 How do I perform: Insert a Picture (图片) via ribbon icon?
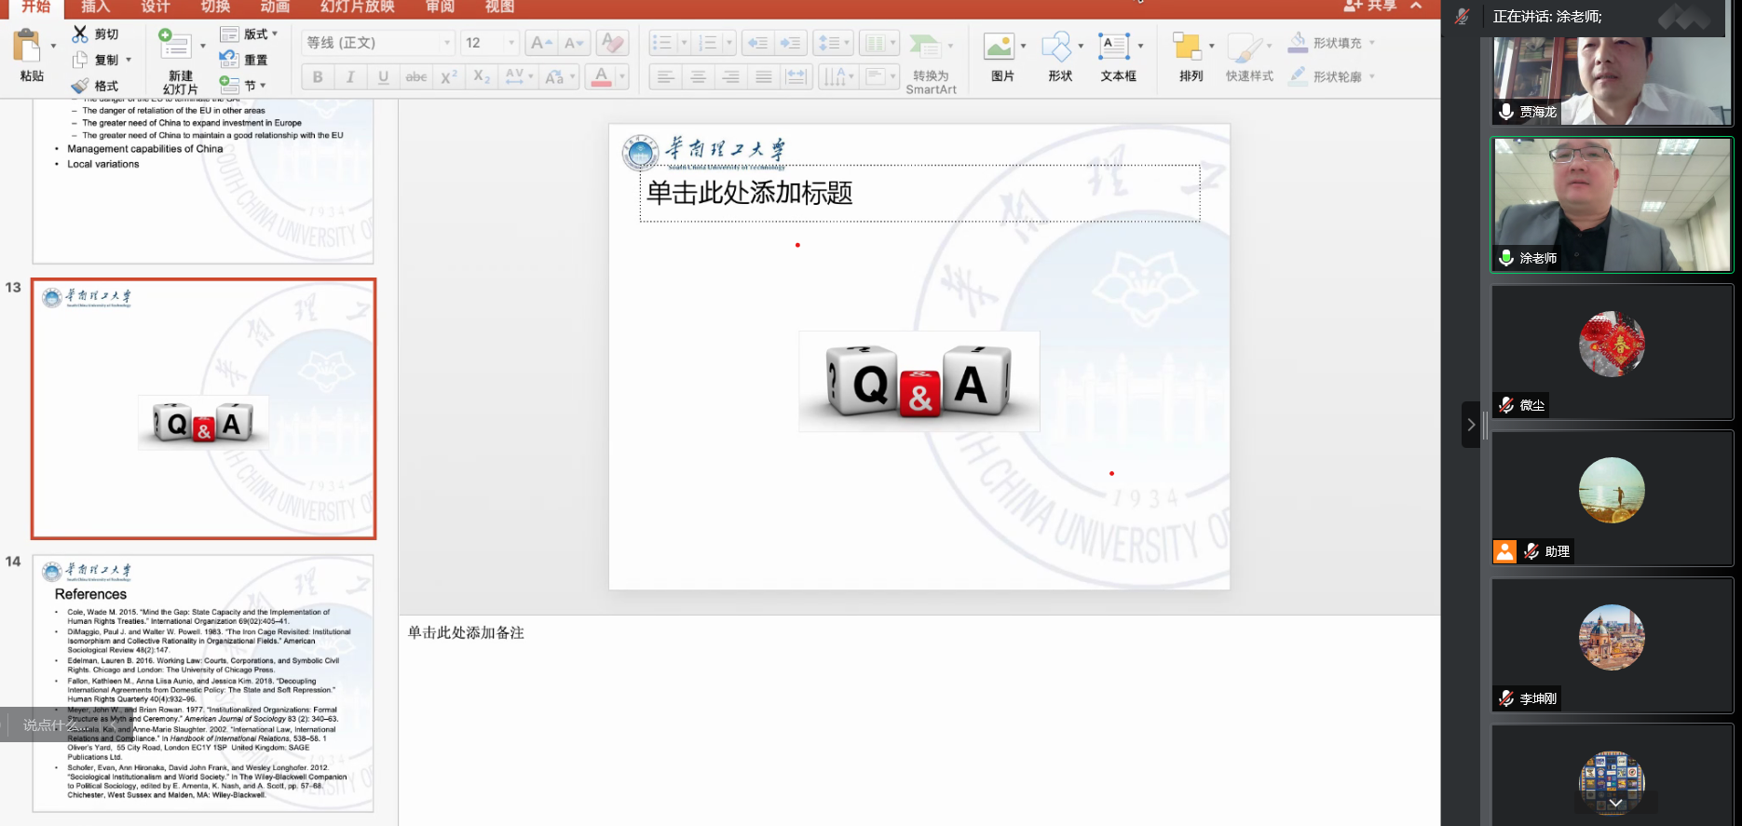pos(999,47)
